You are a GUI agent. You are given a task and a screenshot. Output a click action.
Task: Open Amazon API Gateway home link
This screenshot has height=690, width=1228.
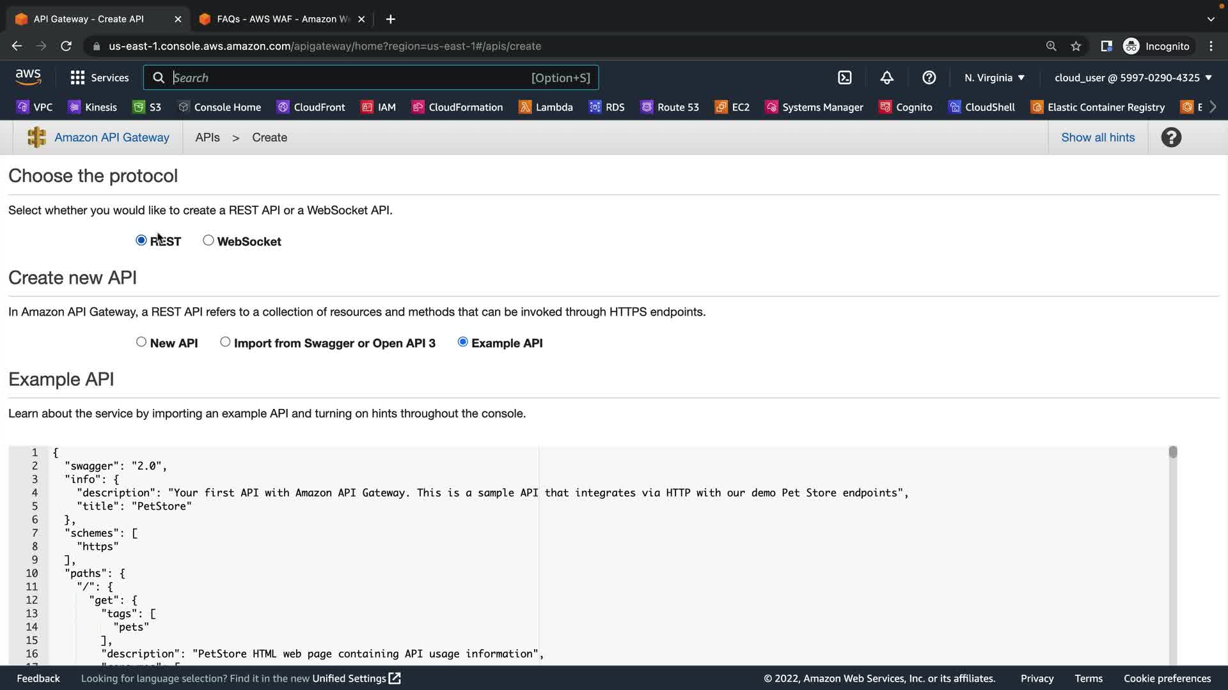[x=111, y=137]
